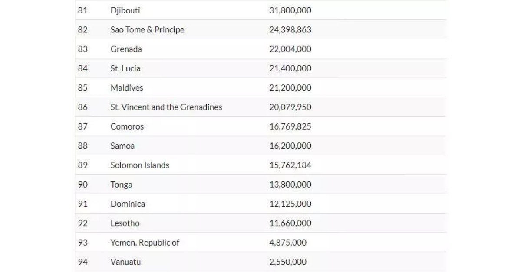Select the Maldives country name

pos(127,87)
